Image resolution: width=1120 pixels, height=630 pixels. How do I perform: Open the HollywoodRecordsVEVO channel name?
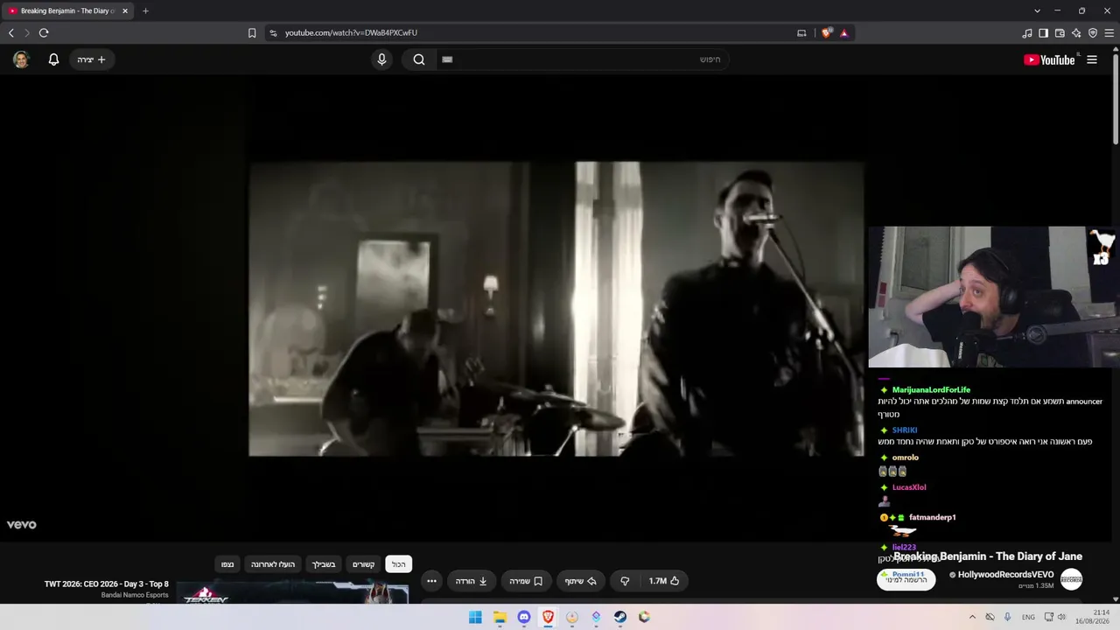(x=1006, y=575)
